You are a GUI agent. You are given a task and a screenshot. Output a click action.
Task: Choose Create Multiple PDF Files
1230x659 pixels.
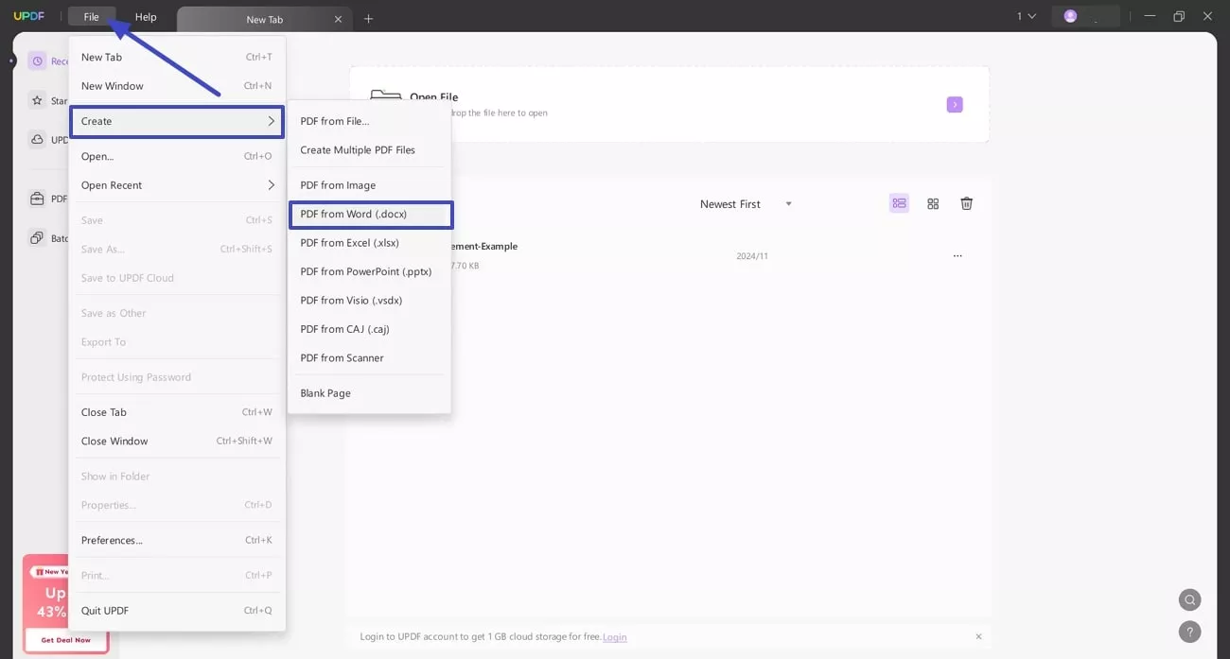pyautogui.click(x=369, y=149)
